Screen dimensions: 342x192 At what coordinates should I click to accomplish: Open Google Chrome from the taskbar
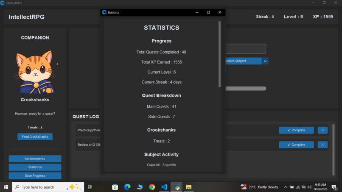point(152,187)
